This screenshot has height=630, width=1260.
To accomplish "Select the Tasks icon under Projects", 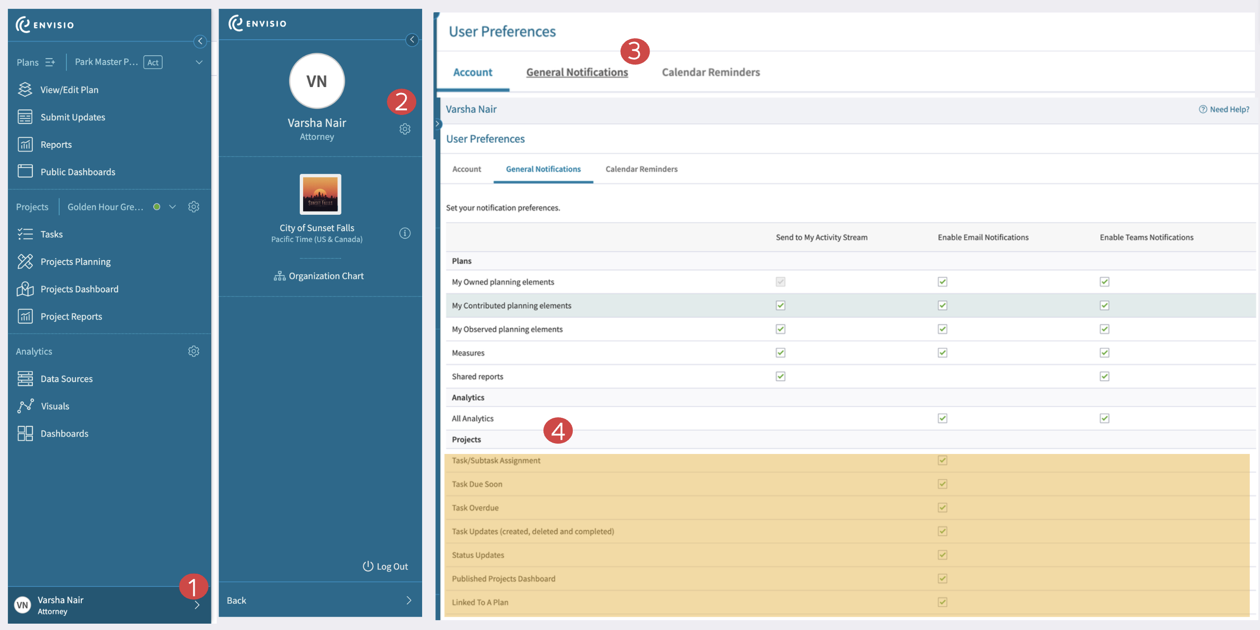I will coord(25,234).
